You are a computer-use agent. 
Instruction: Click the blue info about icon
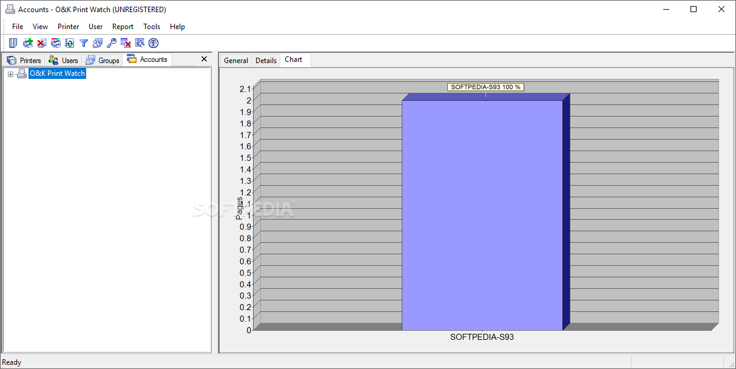point(154,43)
